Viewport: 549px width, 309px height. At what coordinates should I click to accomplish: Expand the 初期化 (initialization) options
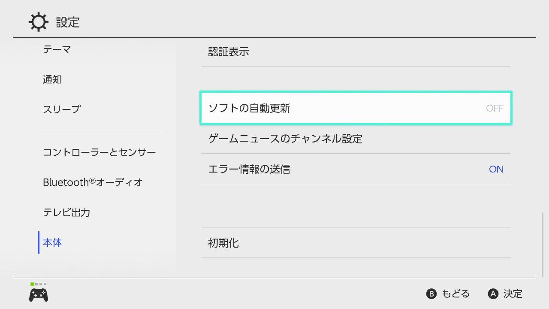pyautogui.click(x=355, y=243)
